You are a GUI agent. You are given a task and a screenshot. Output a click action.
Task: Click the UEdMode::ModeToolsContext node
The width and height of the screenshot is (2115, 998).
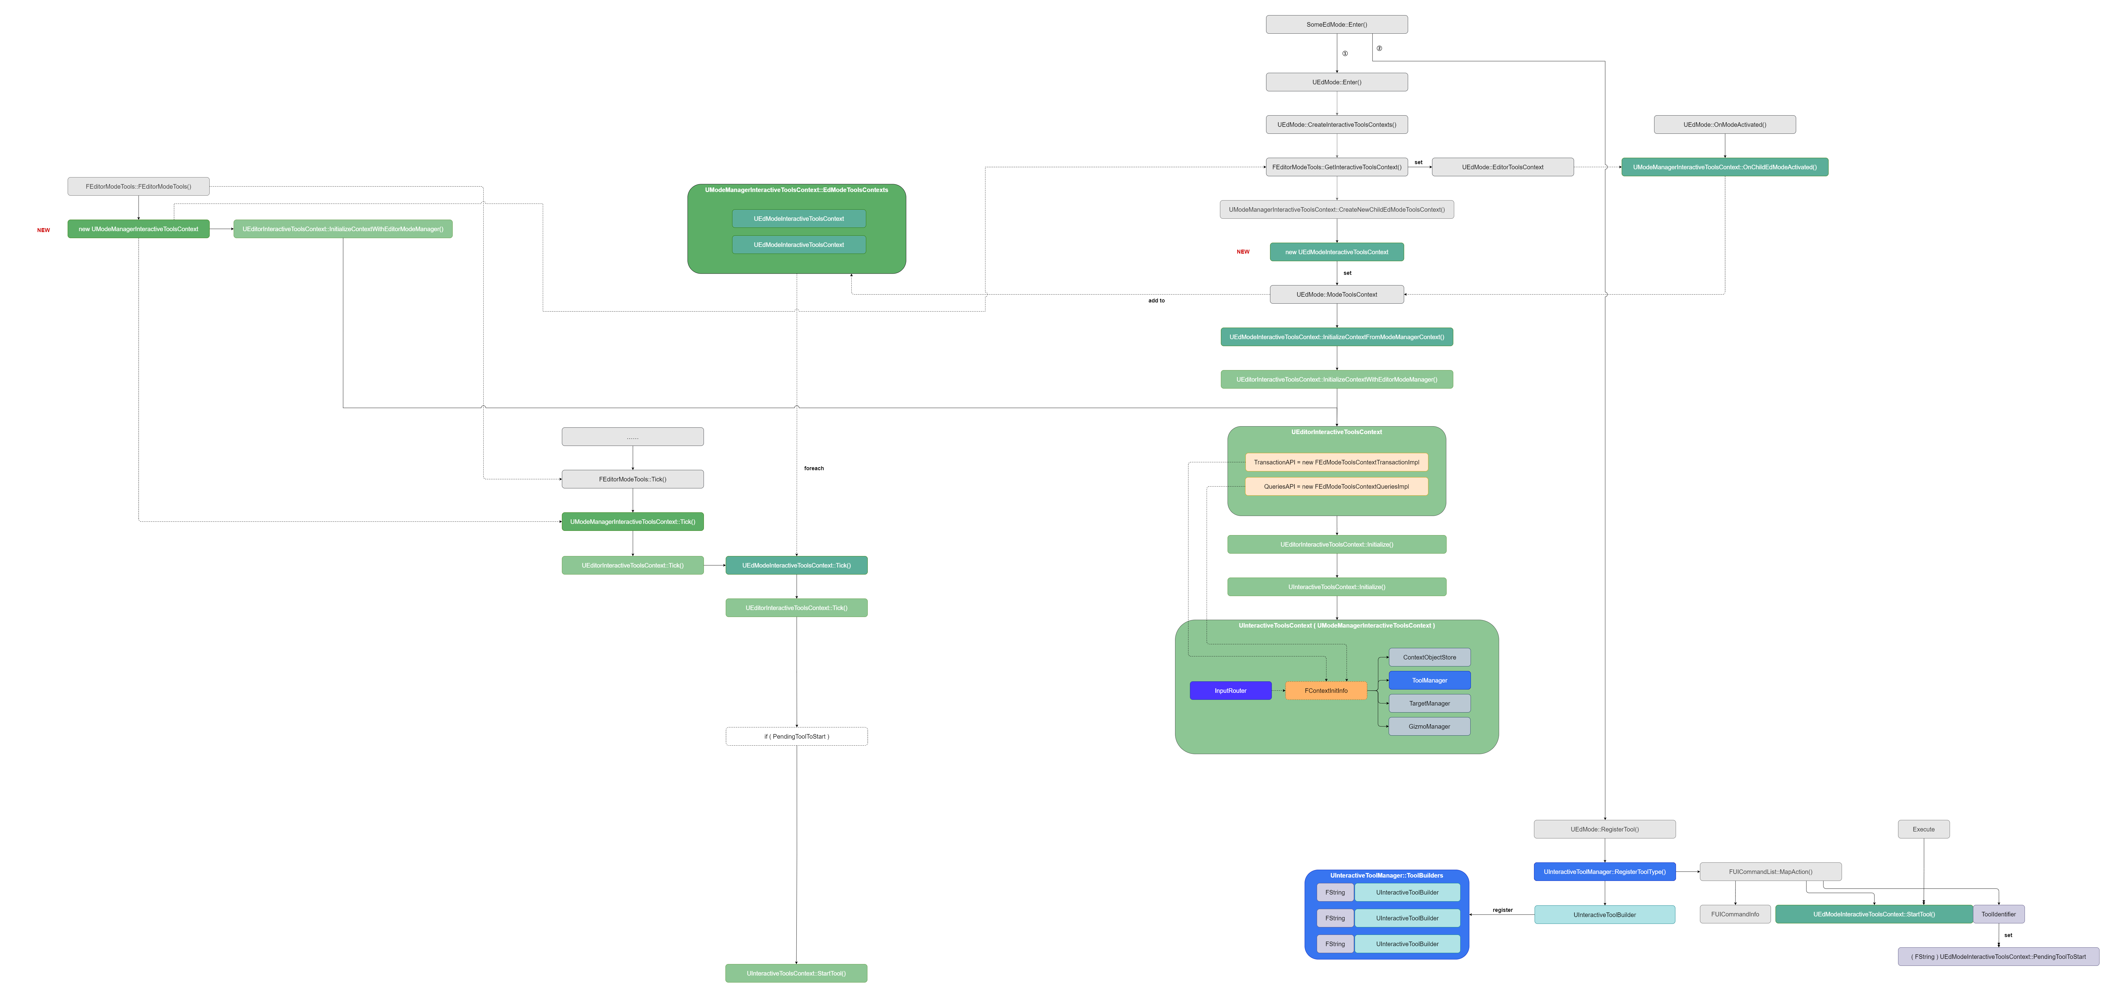pos(1337,294)
